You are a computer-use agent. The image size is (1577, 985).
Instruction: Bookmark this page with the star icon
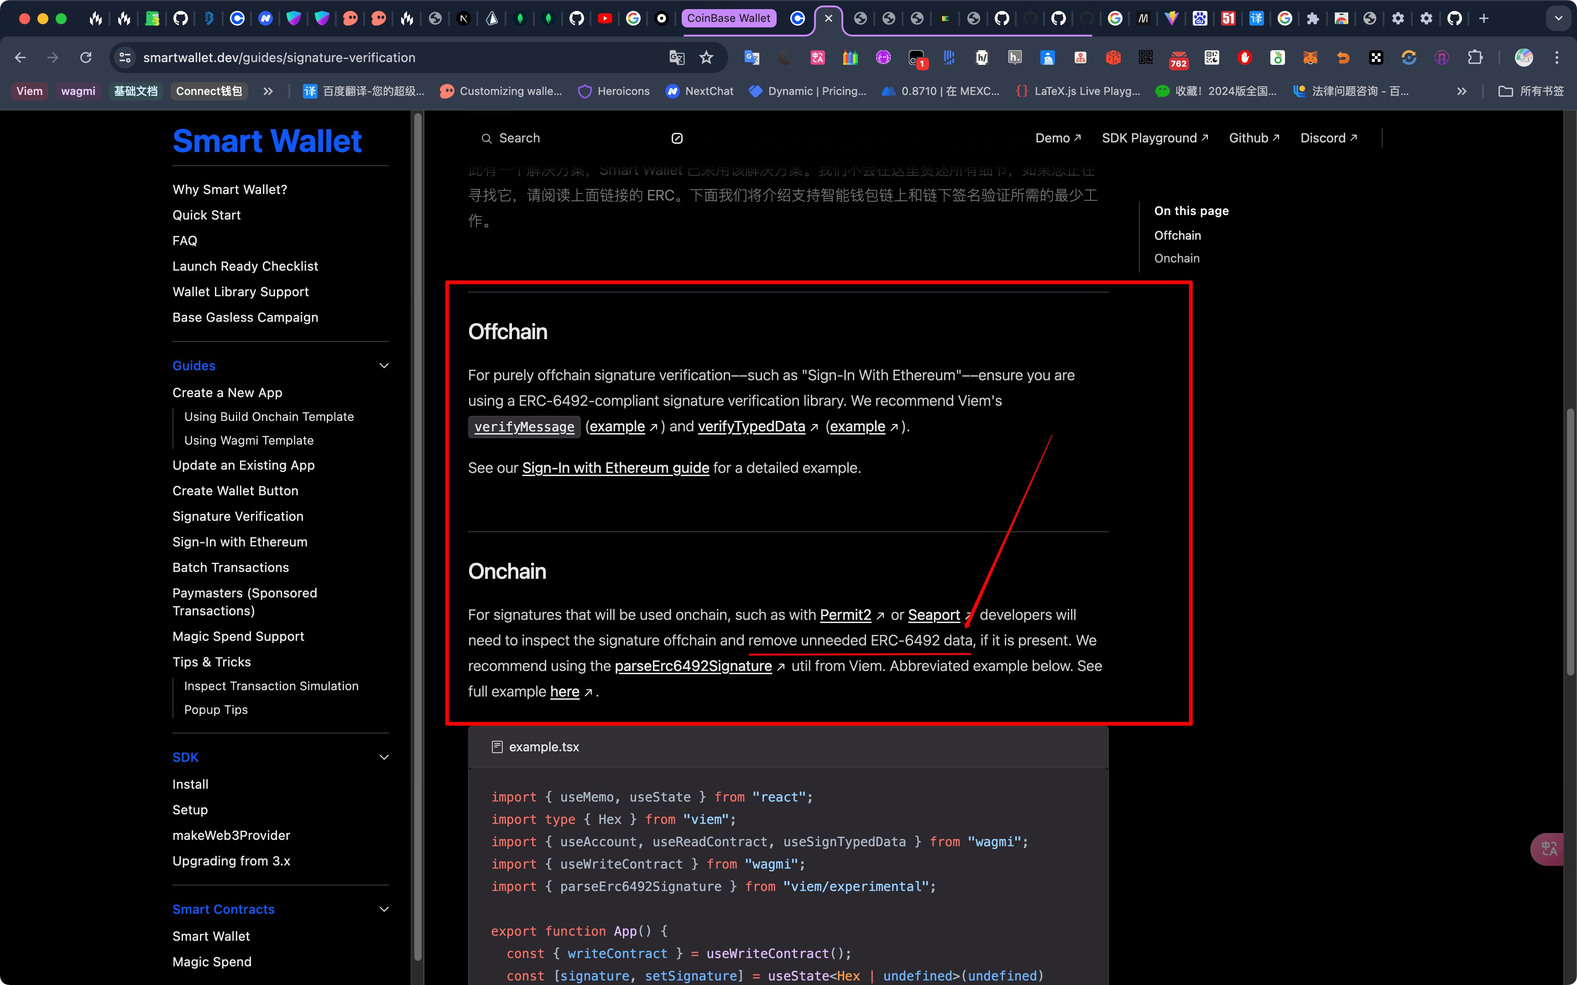click(x=706, y=58)
